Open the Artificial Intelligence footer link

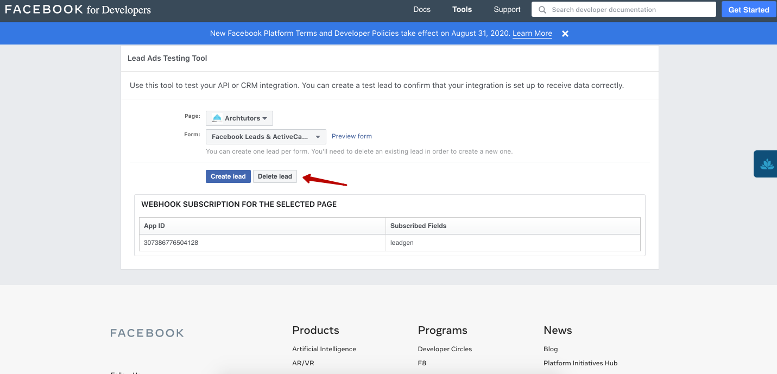click(324, 349)
